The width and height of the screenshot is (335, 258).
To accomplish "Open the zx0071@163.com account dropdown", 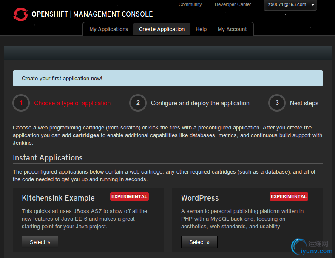I will (290, 5).
